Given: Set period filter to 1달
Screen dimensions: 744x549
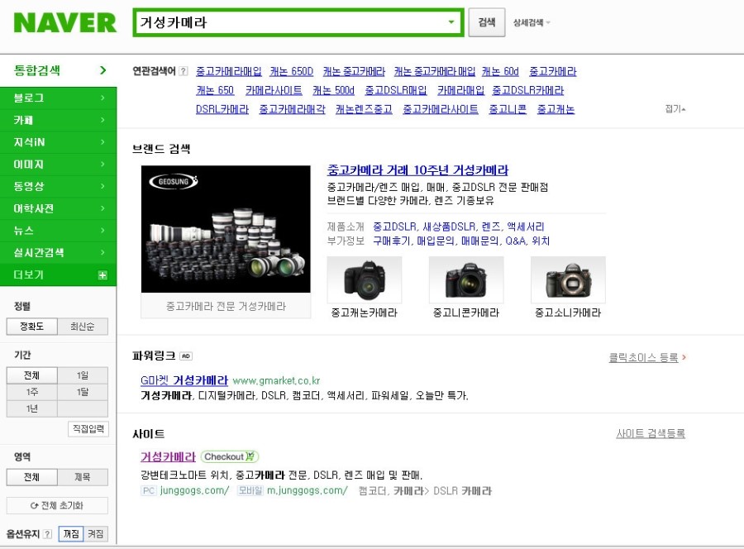Looking at the screenshot, I should pyautogui.click(x=83, y=392).
